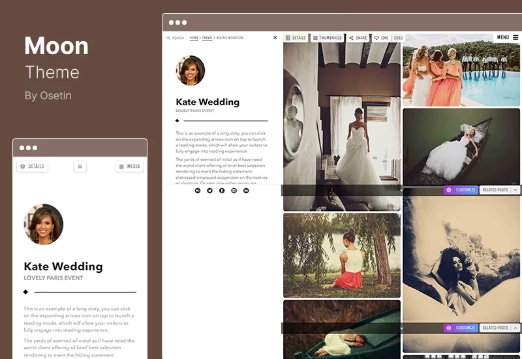522x359 pixels.
Task: Click the last social icon after Instagram
Action: click(246, 191)
